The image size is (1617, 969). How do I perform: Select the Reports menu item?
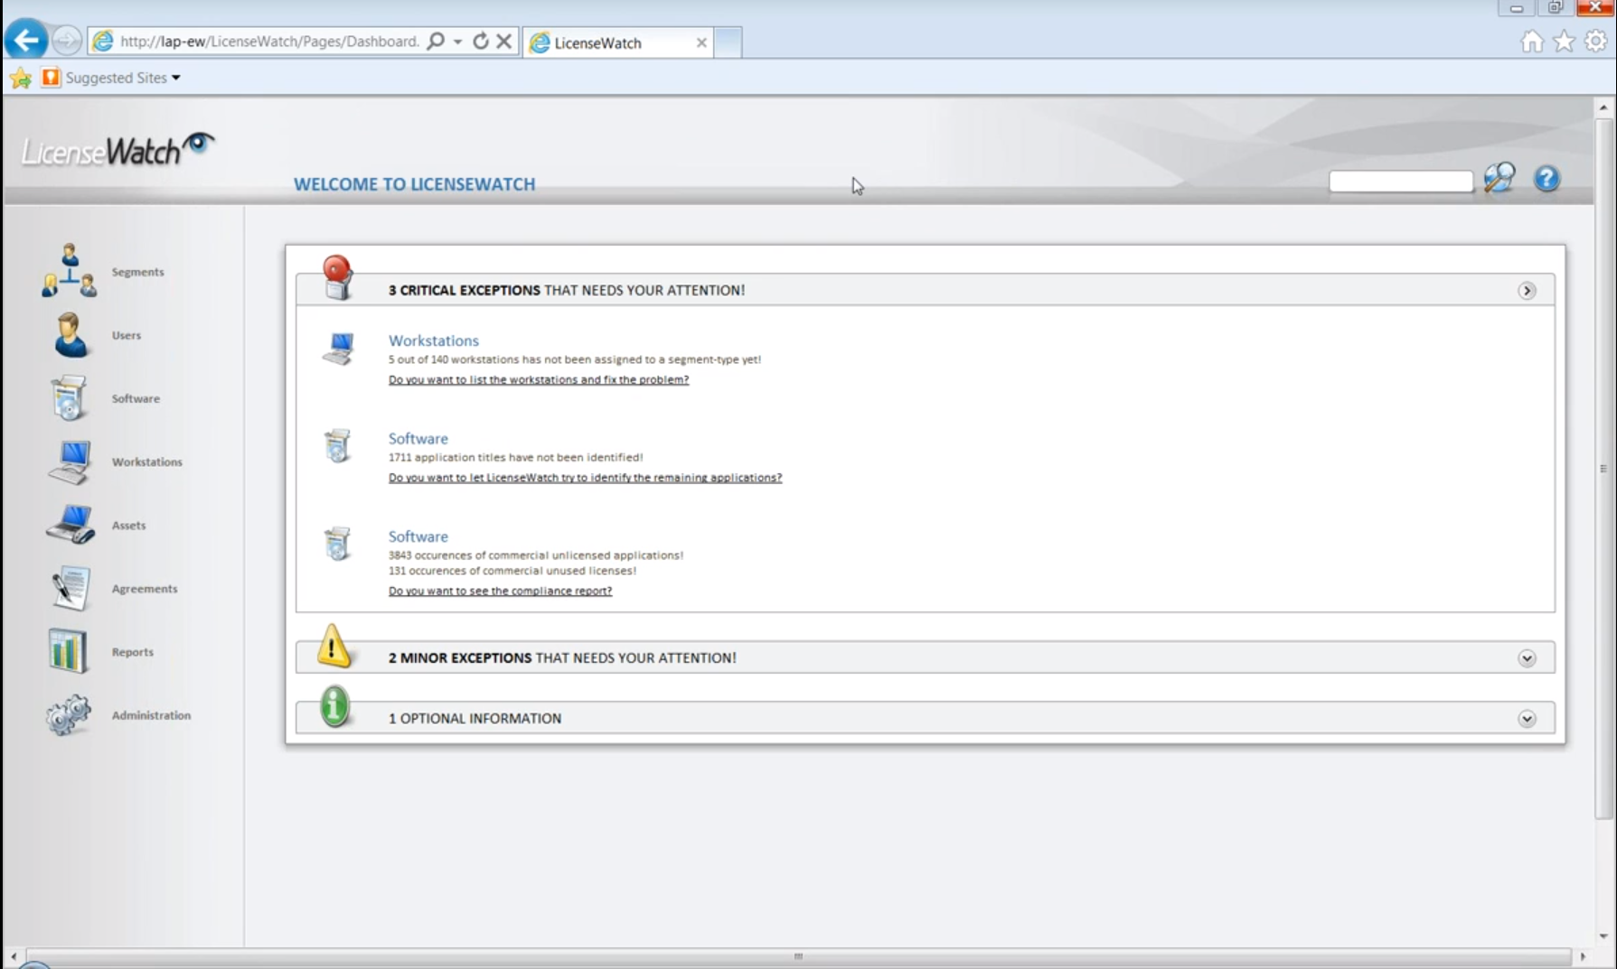click(133, 651)
